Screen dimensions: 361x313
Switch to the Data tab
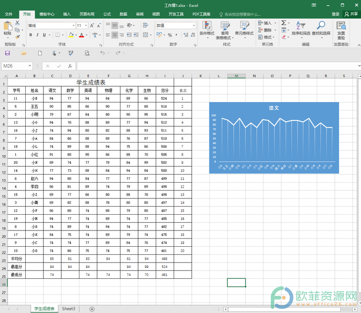click(123, 14)
